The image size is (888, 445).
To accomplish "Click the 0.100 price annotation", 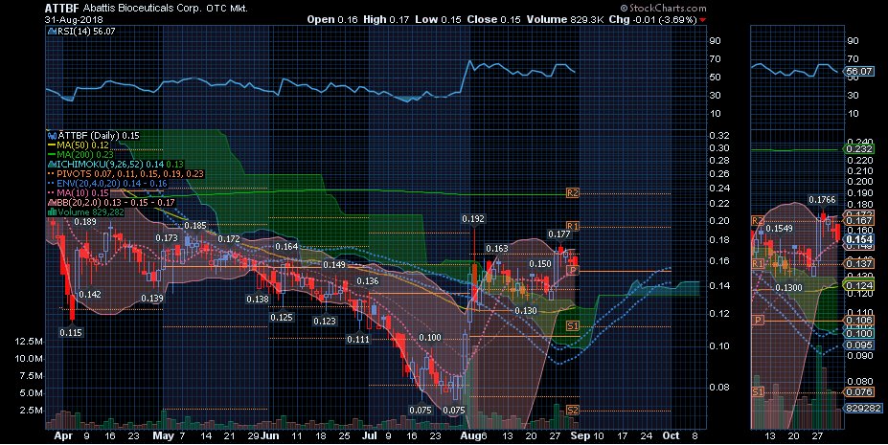I will (x=430, y=338).
